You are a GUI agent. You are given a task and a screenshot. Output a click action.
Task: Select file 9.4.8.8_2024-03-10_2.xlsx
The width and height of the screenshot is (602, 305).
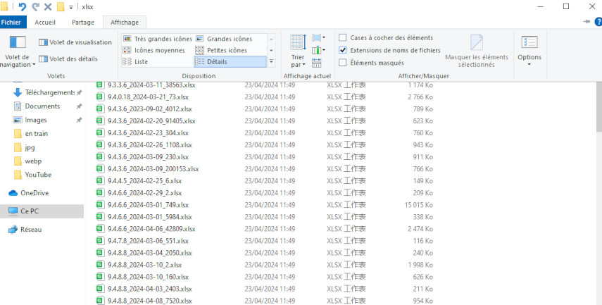[144, 265]
